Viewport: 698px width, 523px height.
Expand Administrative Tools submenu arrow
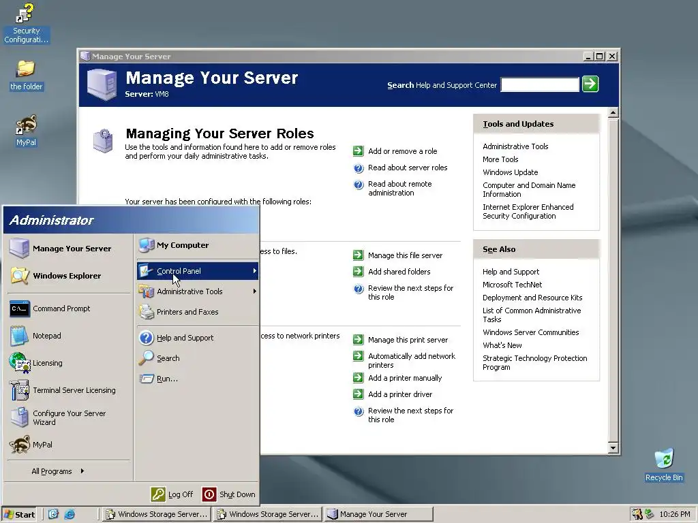click(255, 291)
